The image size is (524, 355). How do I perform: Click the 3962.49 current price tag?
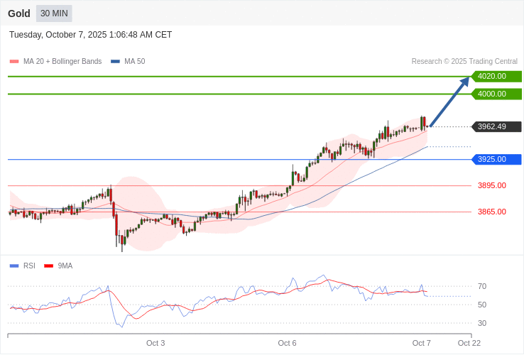click(496, 126)
